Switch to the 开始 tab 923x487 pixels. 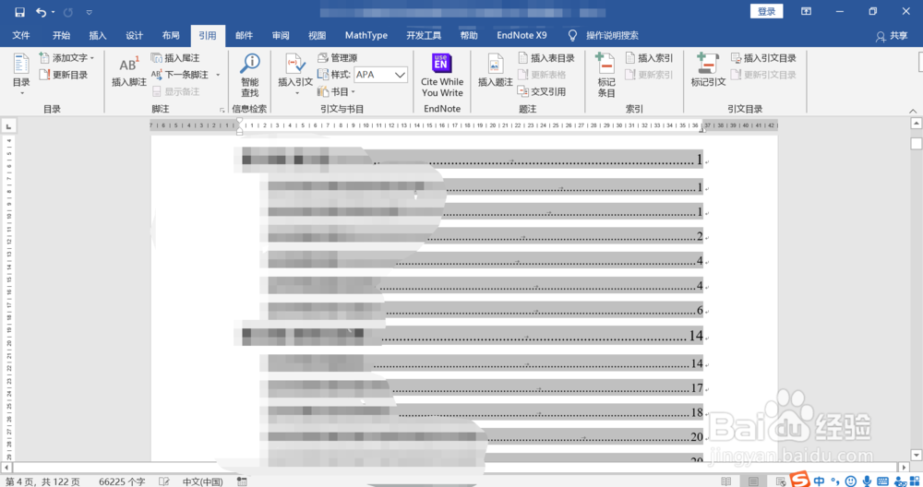pyautogui.click(x=61, y=35)
